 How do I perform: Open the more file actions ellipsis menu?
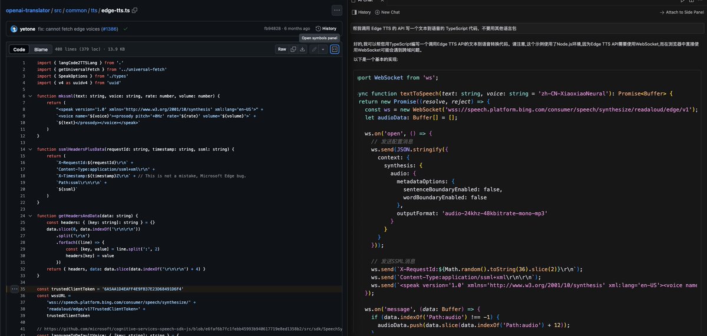[336, 10]
